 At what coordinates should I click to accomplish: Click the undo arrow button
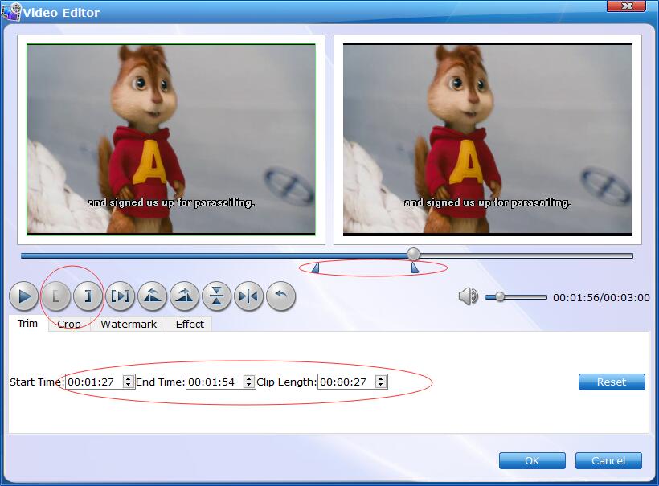[x=281, y=296]
